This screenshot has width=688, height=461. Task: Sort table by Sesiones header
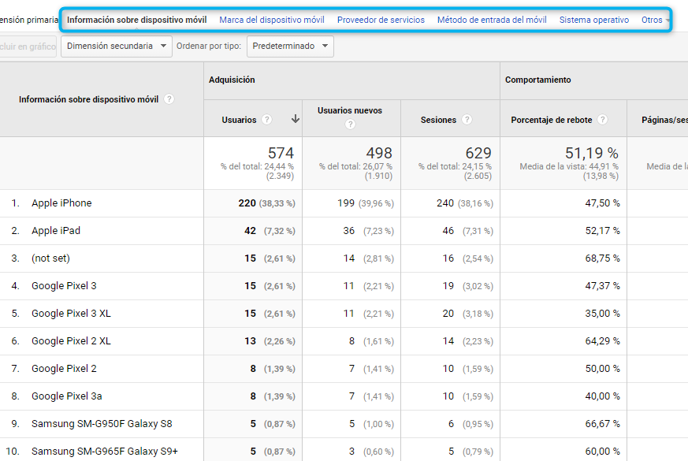coord(438,120)
